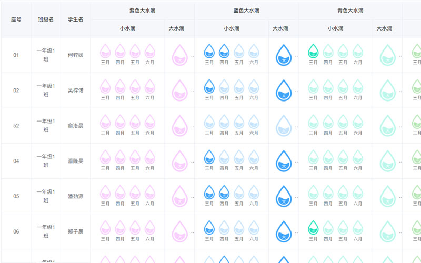Image resolution: width=421 pixels, height=263 pixels.
Task: Click 潘劲源's blue 五月 small droplet
Action: 239,192
